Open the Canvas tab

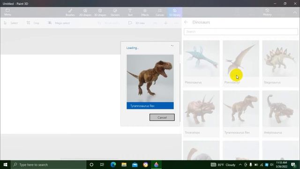[x=160, y=12]
